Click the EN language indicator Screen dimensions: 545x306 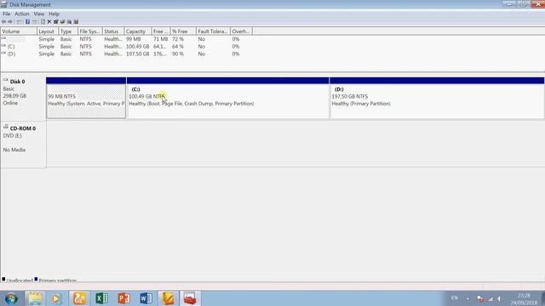(454, 298)
